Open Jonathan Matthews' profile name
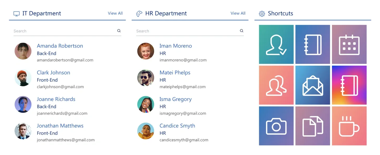Image resolution: width=380 pixels, height=155 pixels. pyautogui.click(x=60, y=126)
